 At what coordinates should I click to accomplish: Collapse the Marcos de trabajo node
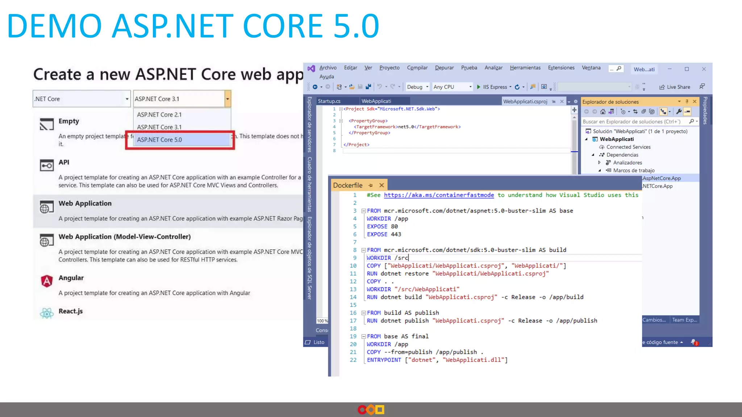[600, 170]
